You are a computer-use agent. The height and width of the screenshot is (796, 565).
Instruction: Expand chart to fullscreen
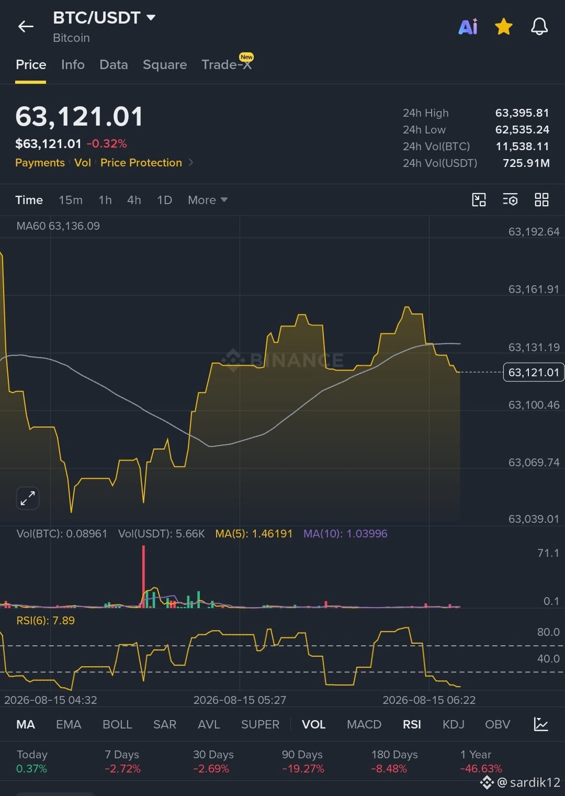(x=28, y=498)
